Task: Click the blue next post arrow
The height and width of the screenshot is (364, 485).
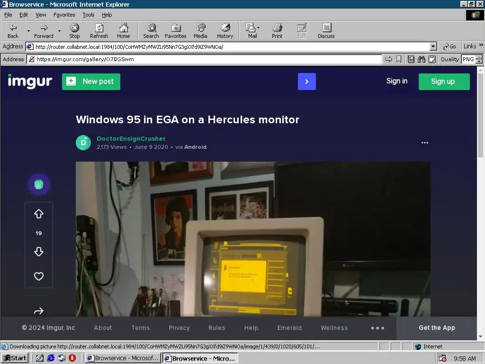Action: (x=307, y=82)
